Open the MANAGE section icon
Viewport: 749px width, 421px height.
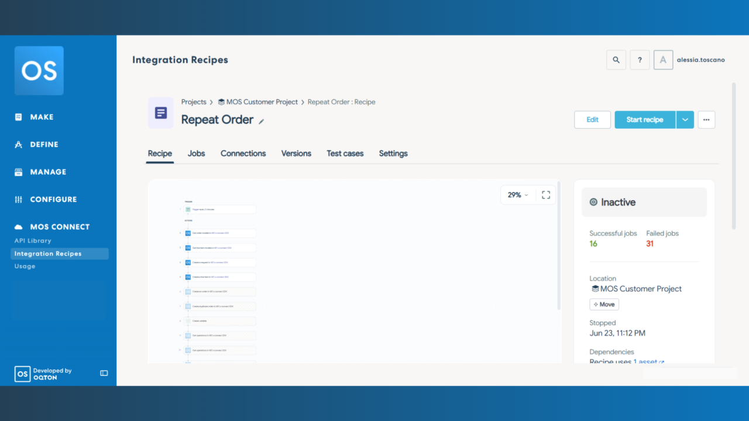click(x=19, y=172)
